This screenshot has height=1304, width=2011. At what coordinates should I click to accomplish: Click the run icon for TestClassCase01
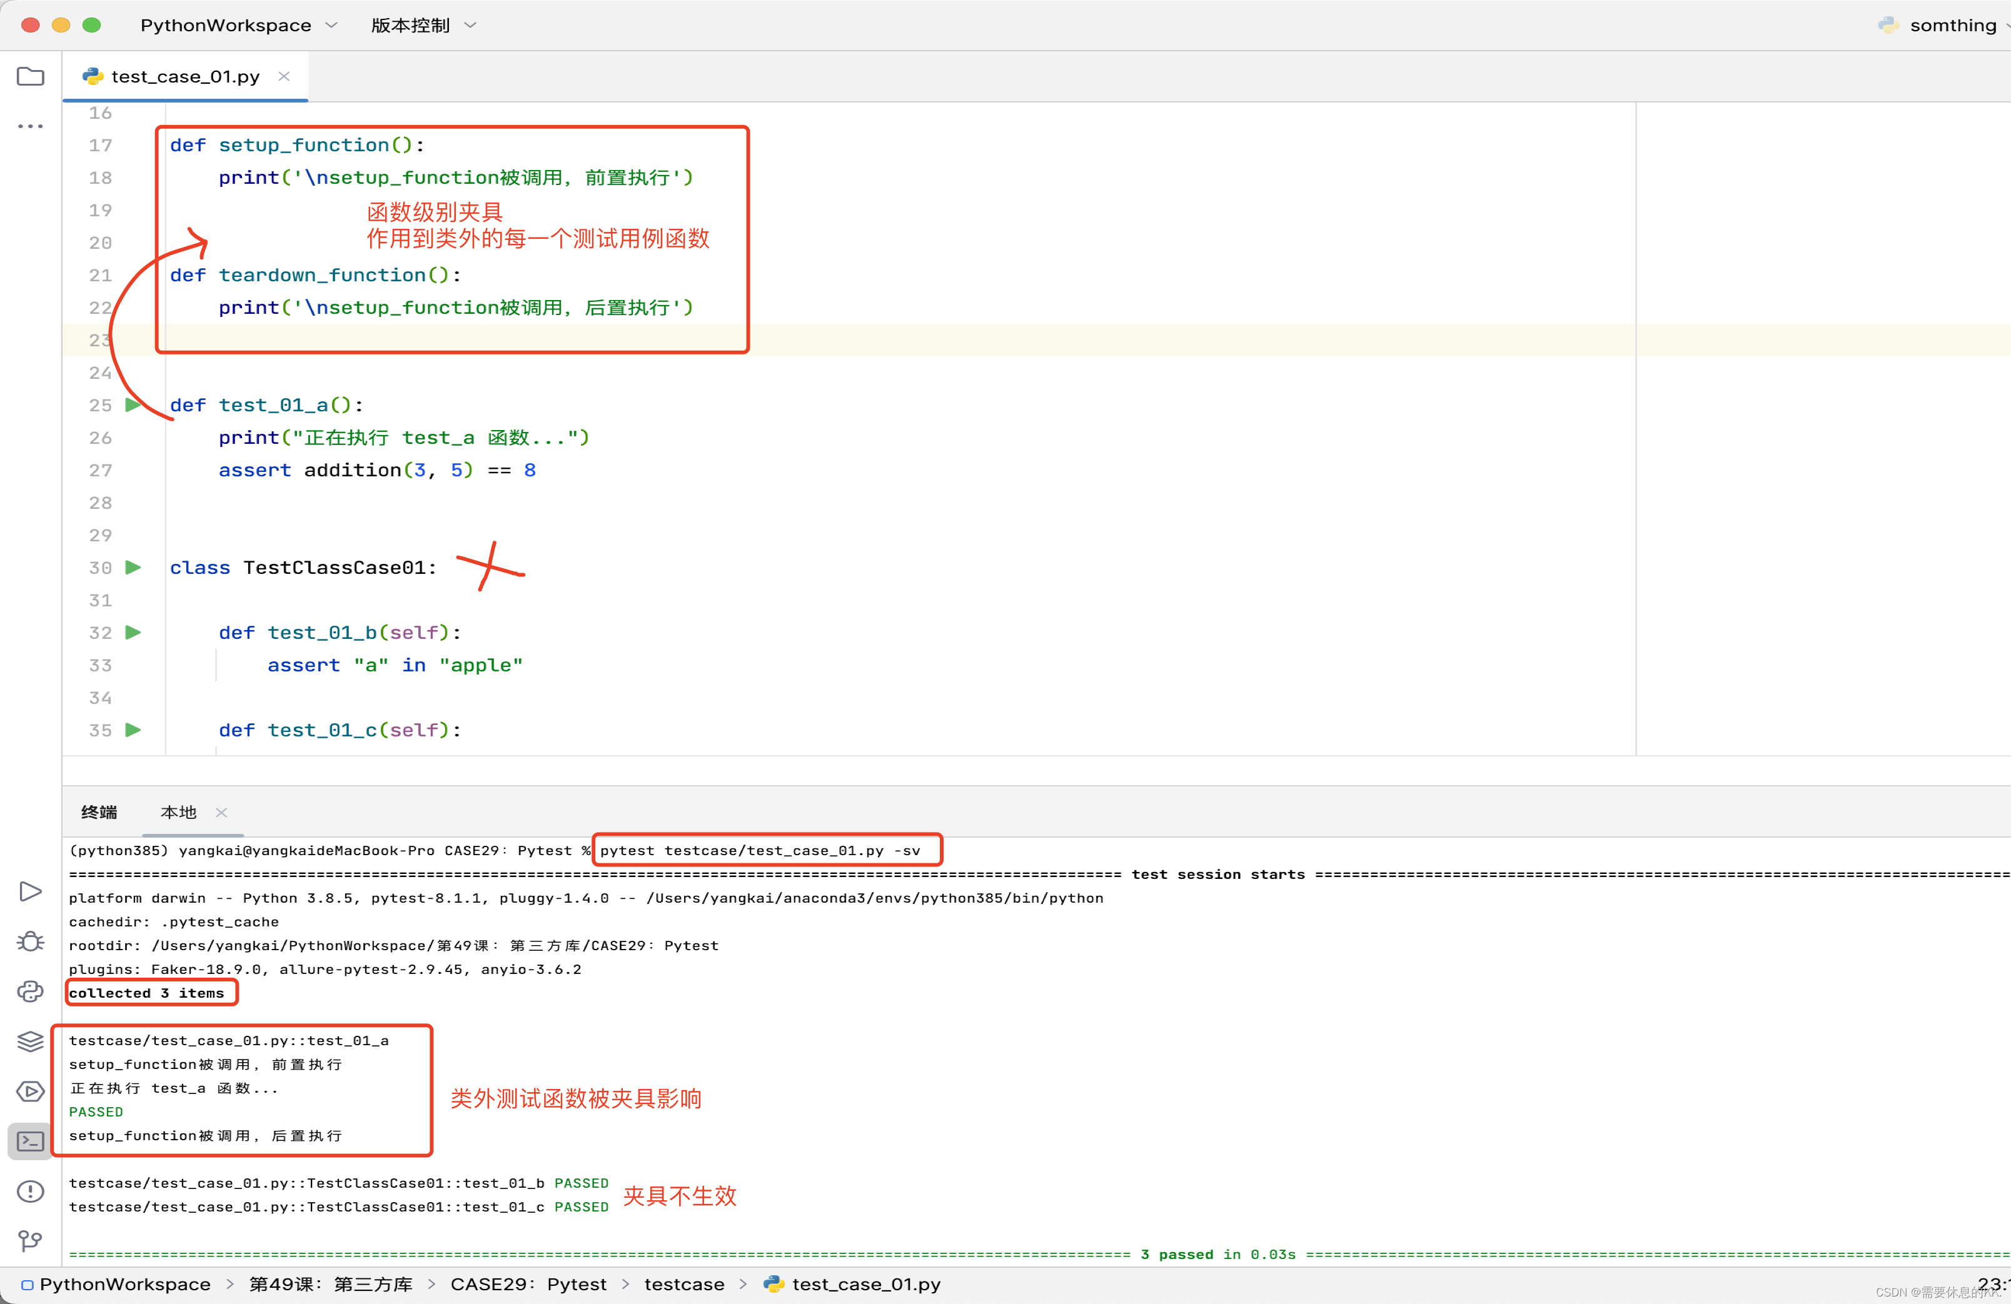(133, 567)
